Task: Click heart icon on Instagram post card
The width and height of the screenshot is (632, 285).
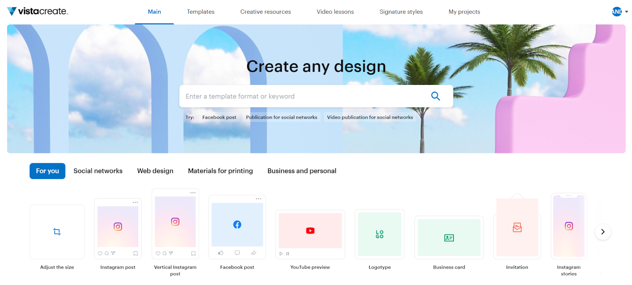Action: click(100, 253)
